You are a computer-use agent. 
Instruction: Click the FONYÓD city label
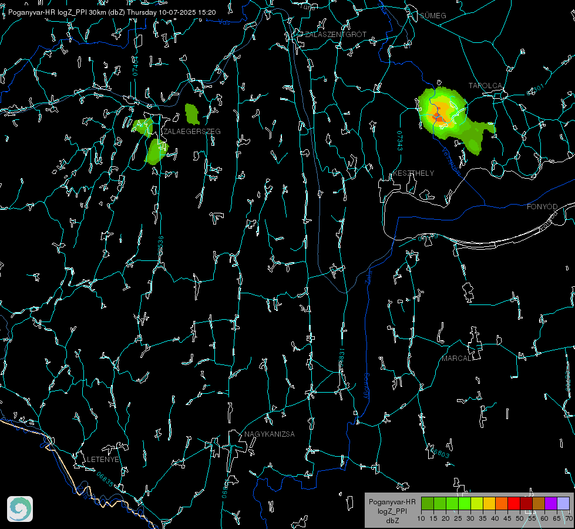coord(542,207)
